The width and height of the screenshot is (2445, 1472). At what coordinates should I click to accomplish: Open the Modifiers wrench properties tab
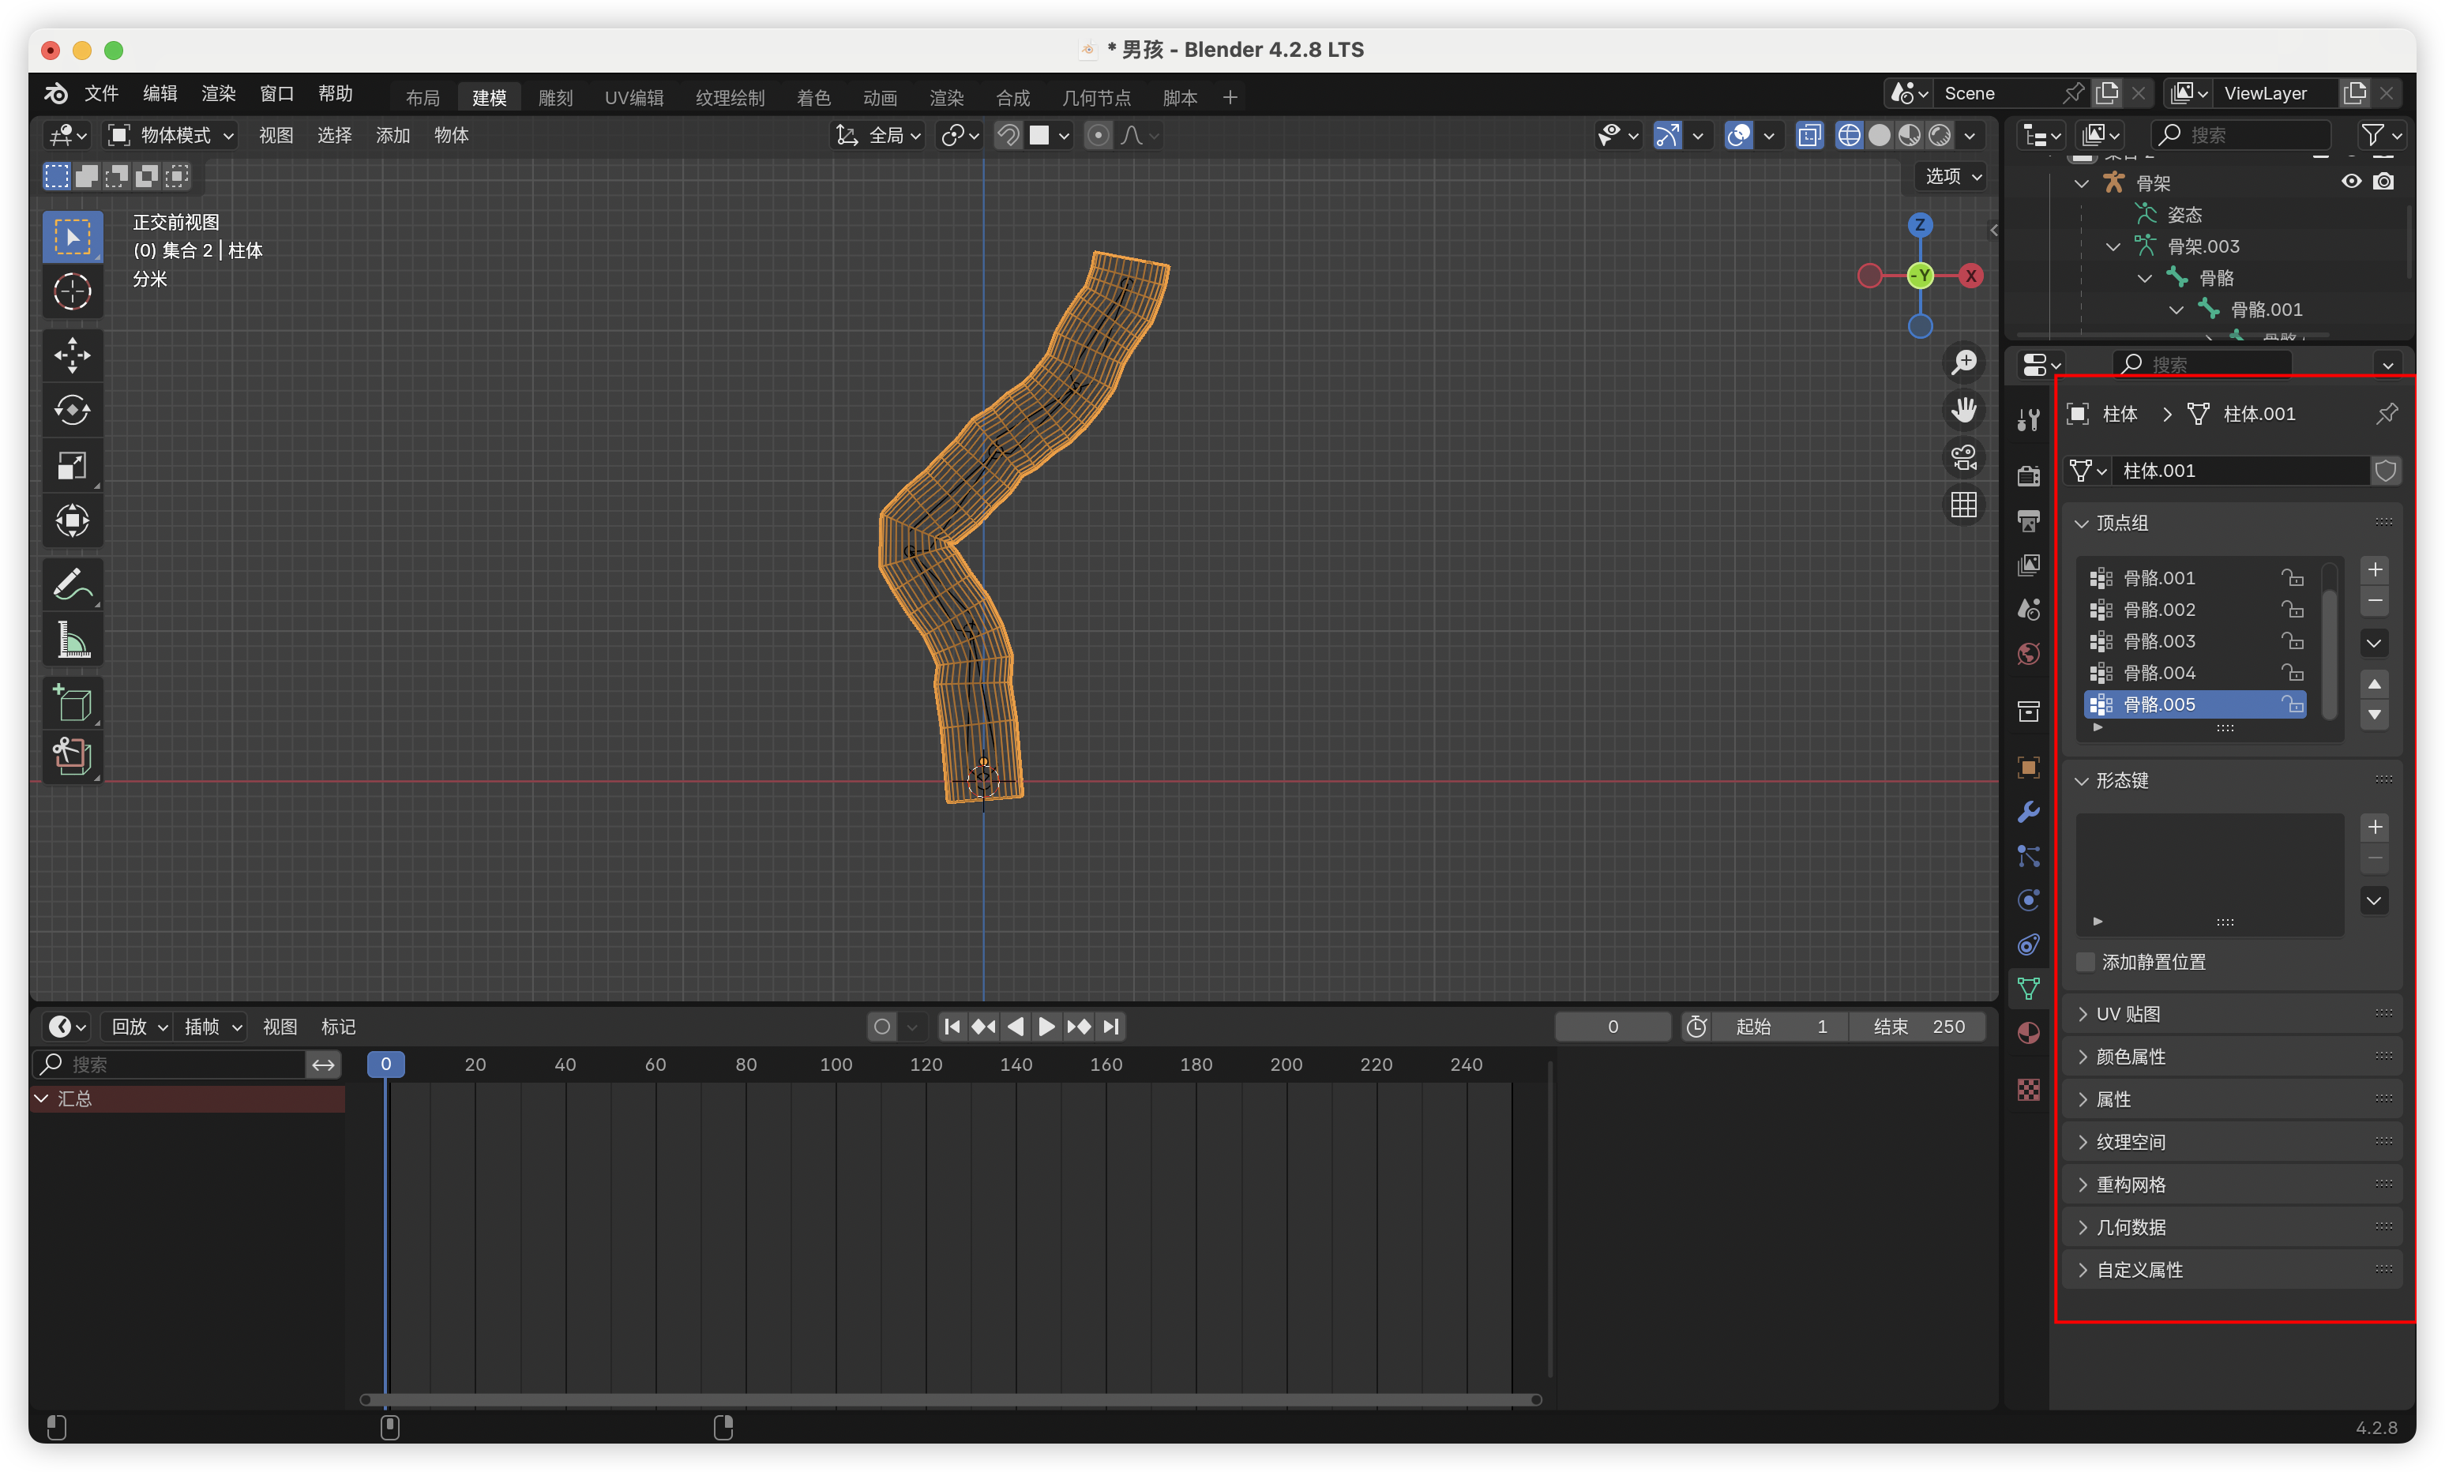click(x=2028, y=813)
